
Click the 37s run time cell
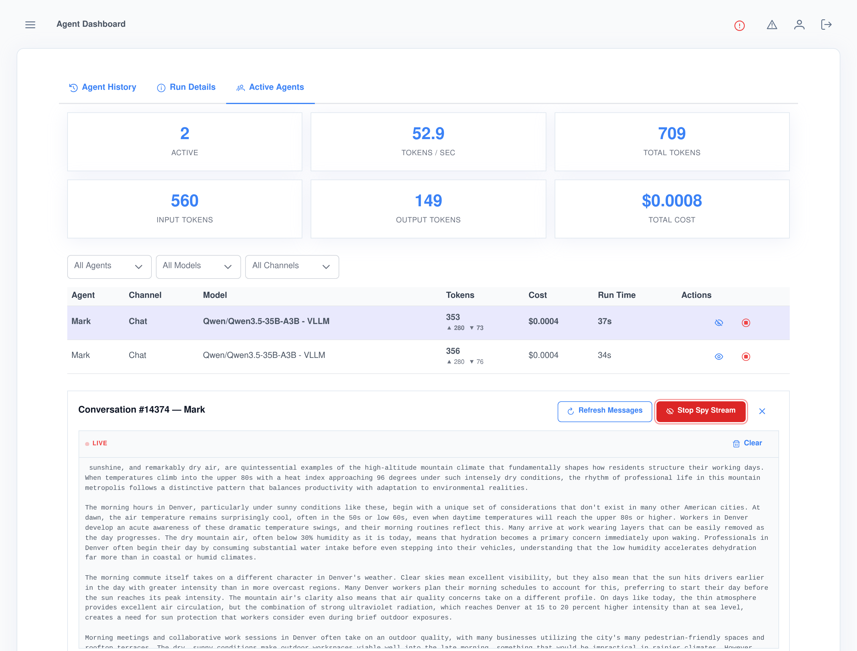point(604,321)
